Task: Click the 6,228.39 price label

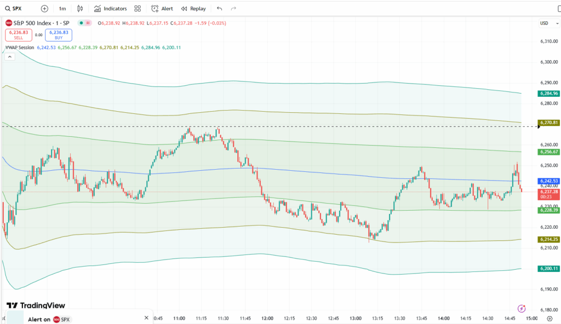Action: pos(548,210)
